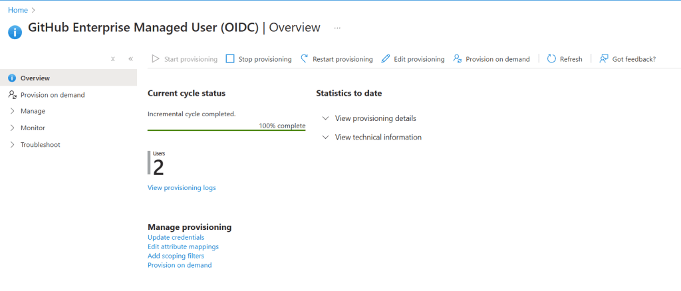
Task: Click the sidebar expand/collapse vertical arrows icon
Action: pos(113,59)
